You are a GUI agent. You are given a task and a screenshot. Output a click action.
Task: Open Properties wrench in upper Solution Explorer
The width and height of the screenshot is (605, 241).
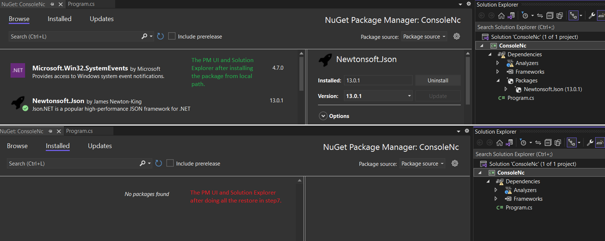(591, 16)
